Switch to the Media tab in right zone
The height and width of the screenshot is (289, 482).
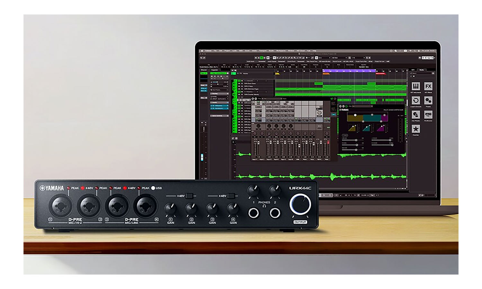click(x=422, y=70)
